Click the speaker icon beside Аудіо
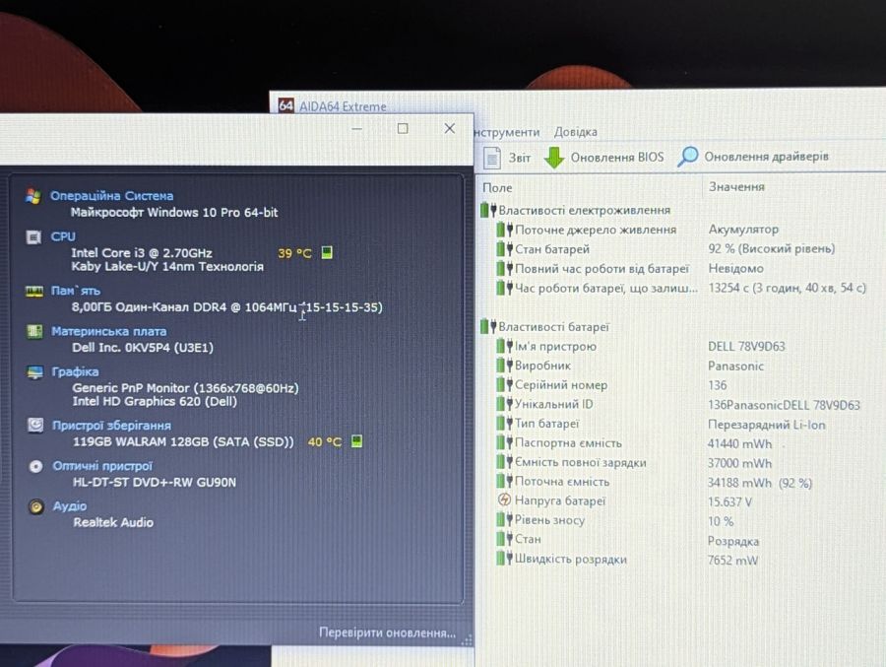886x667 pixels. (36, 506)
